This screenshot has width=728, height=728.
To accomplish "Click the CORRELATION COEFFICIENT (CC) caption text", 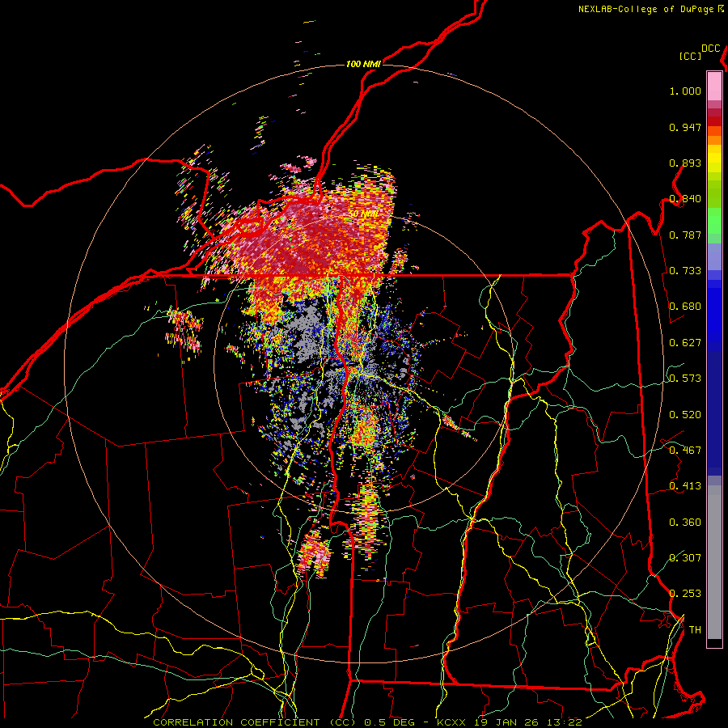I will click(x=253, y=722).
